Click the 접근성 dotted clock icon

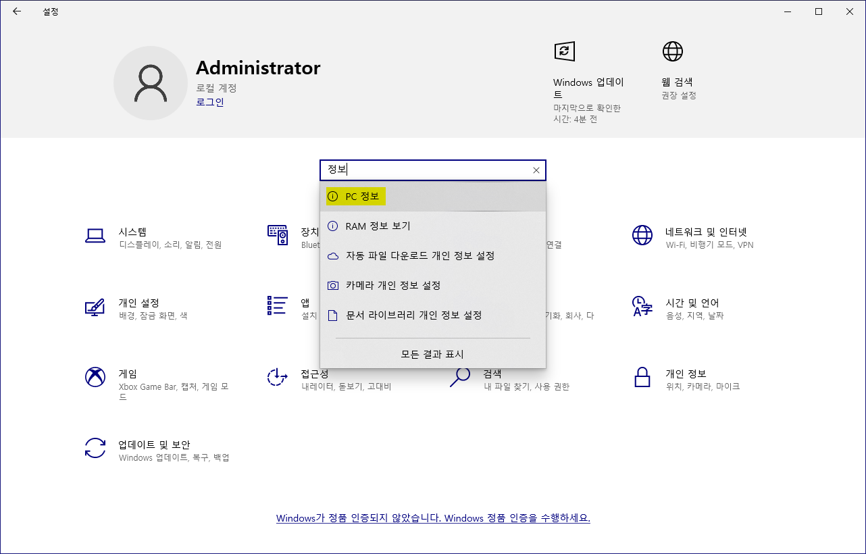(x=278, y=377)
